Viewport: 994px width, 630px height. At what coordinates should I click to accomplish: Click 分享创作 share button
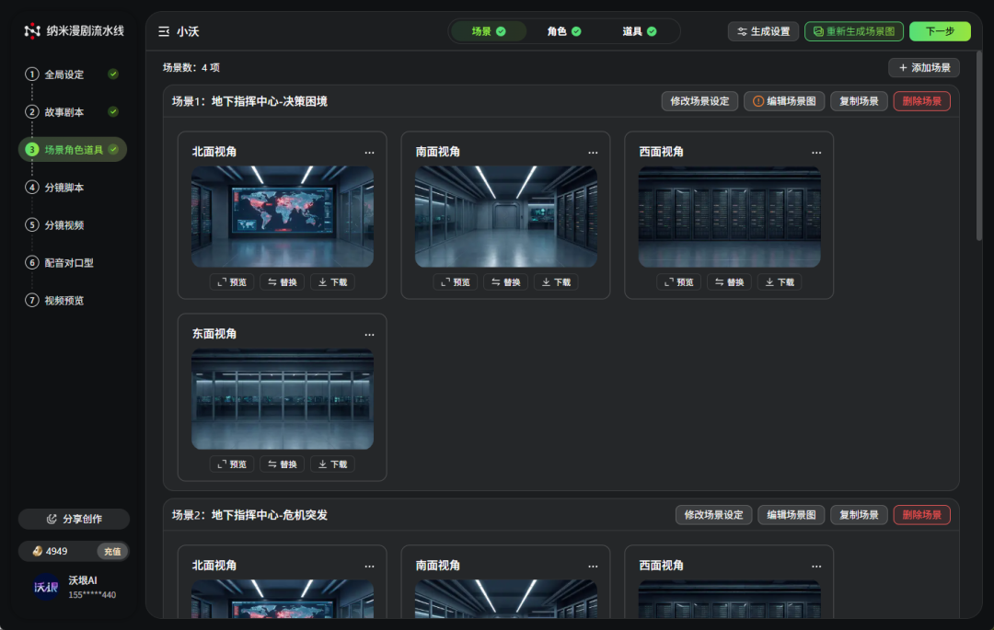(74, 519)
